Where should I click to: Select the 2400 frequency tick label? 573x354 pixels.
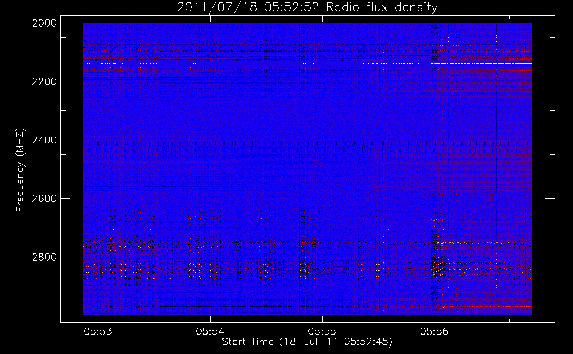click(x=44, y=140)
